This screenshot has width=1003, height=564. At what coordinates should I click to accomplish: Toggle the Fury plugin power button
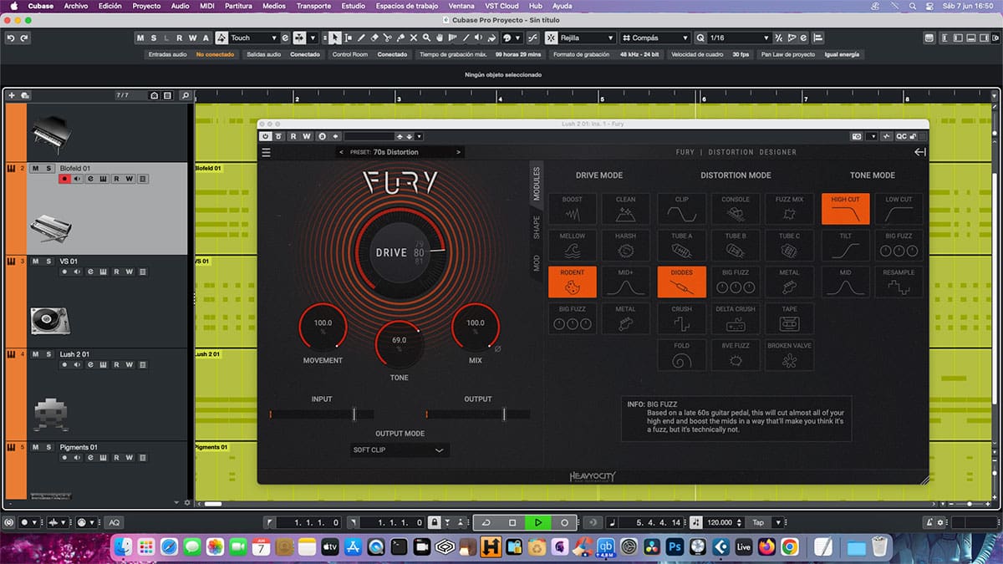click(x=266, y=136)
